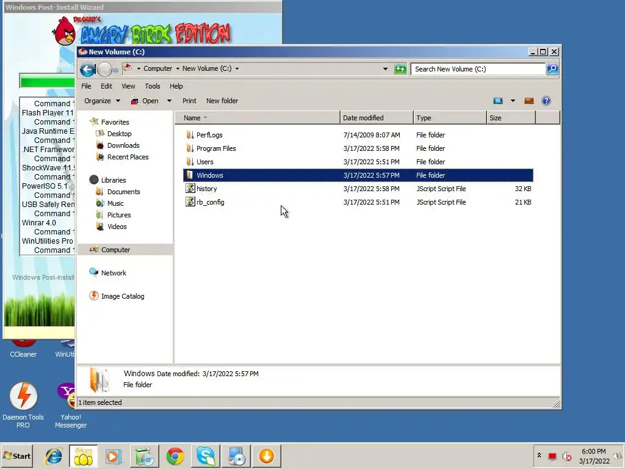Click the Start button
625x469 pixels.
16,456
